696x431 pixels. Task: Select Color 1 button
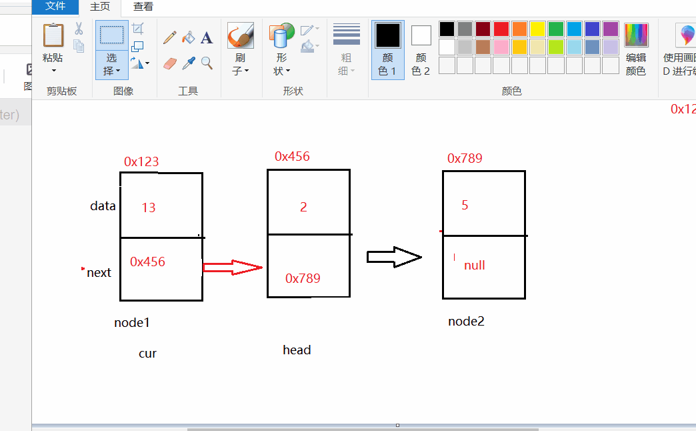pos(388,50)
